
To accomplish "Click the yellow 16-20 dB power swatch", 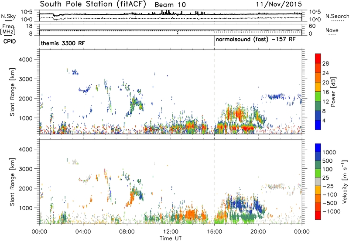I will point(318,87).
